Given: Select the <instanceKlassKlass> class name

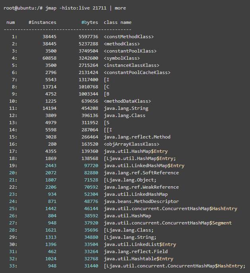Looking at the screenshot, I should [x=132, y=65].
